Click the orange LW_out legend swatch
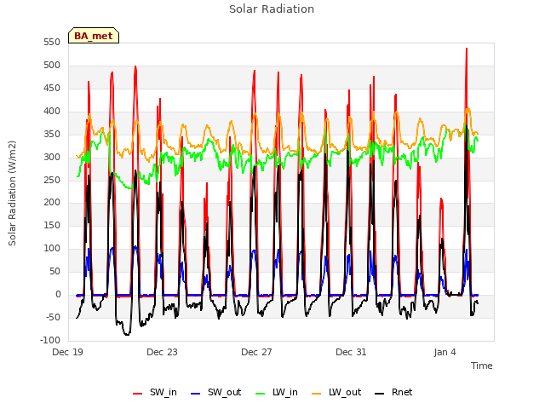Screen dimensions: 545x409 click(317, 394)
